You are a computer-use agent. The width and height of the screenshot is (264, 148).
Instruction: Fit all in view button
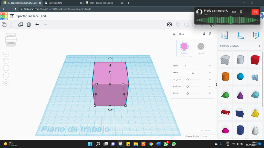[6, 61]
